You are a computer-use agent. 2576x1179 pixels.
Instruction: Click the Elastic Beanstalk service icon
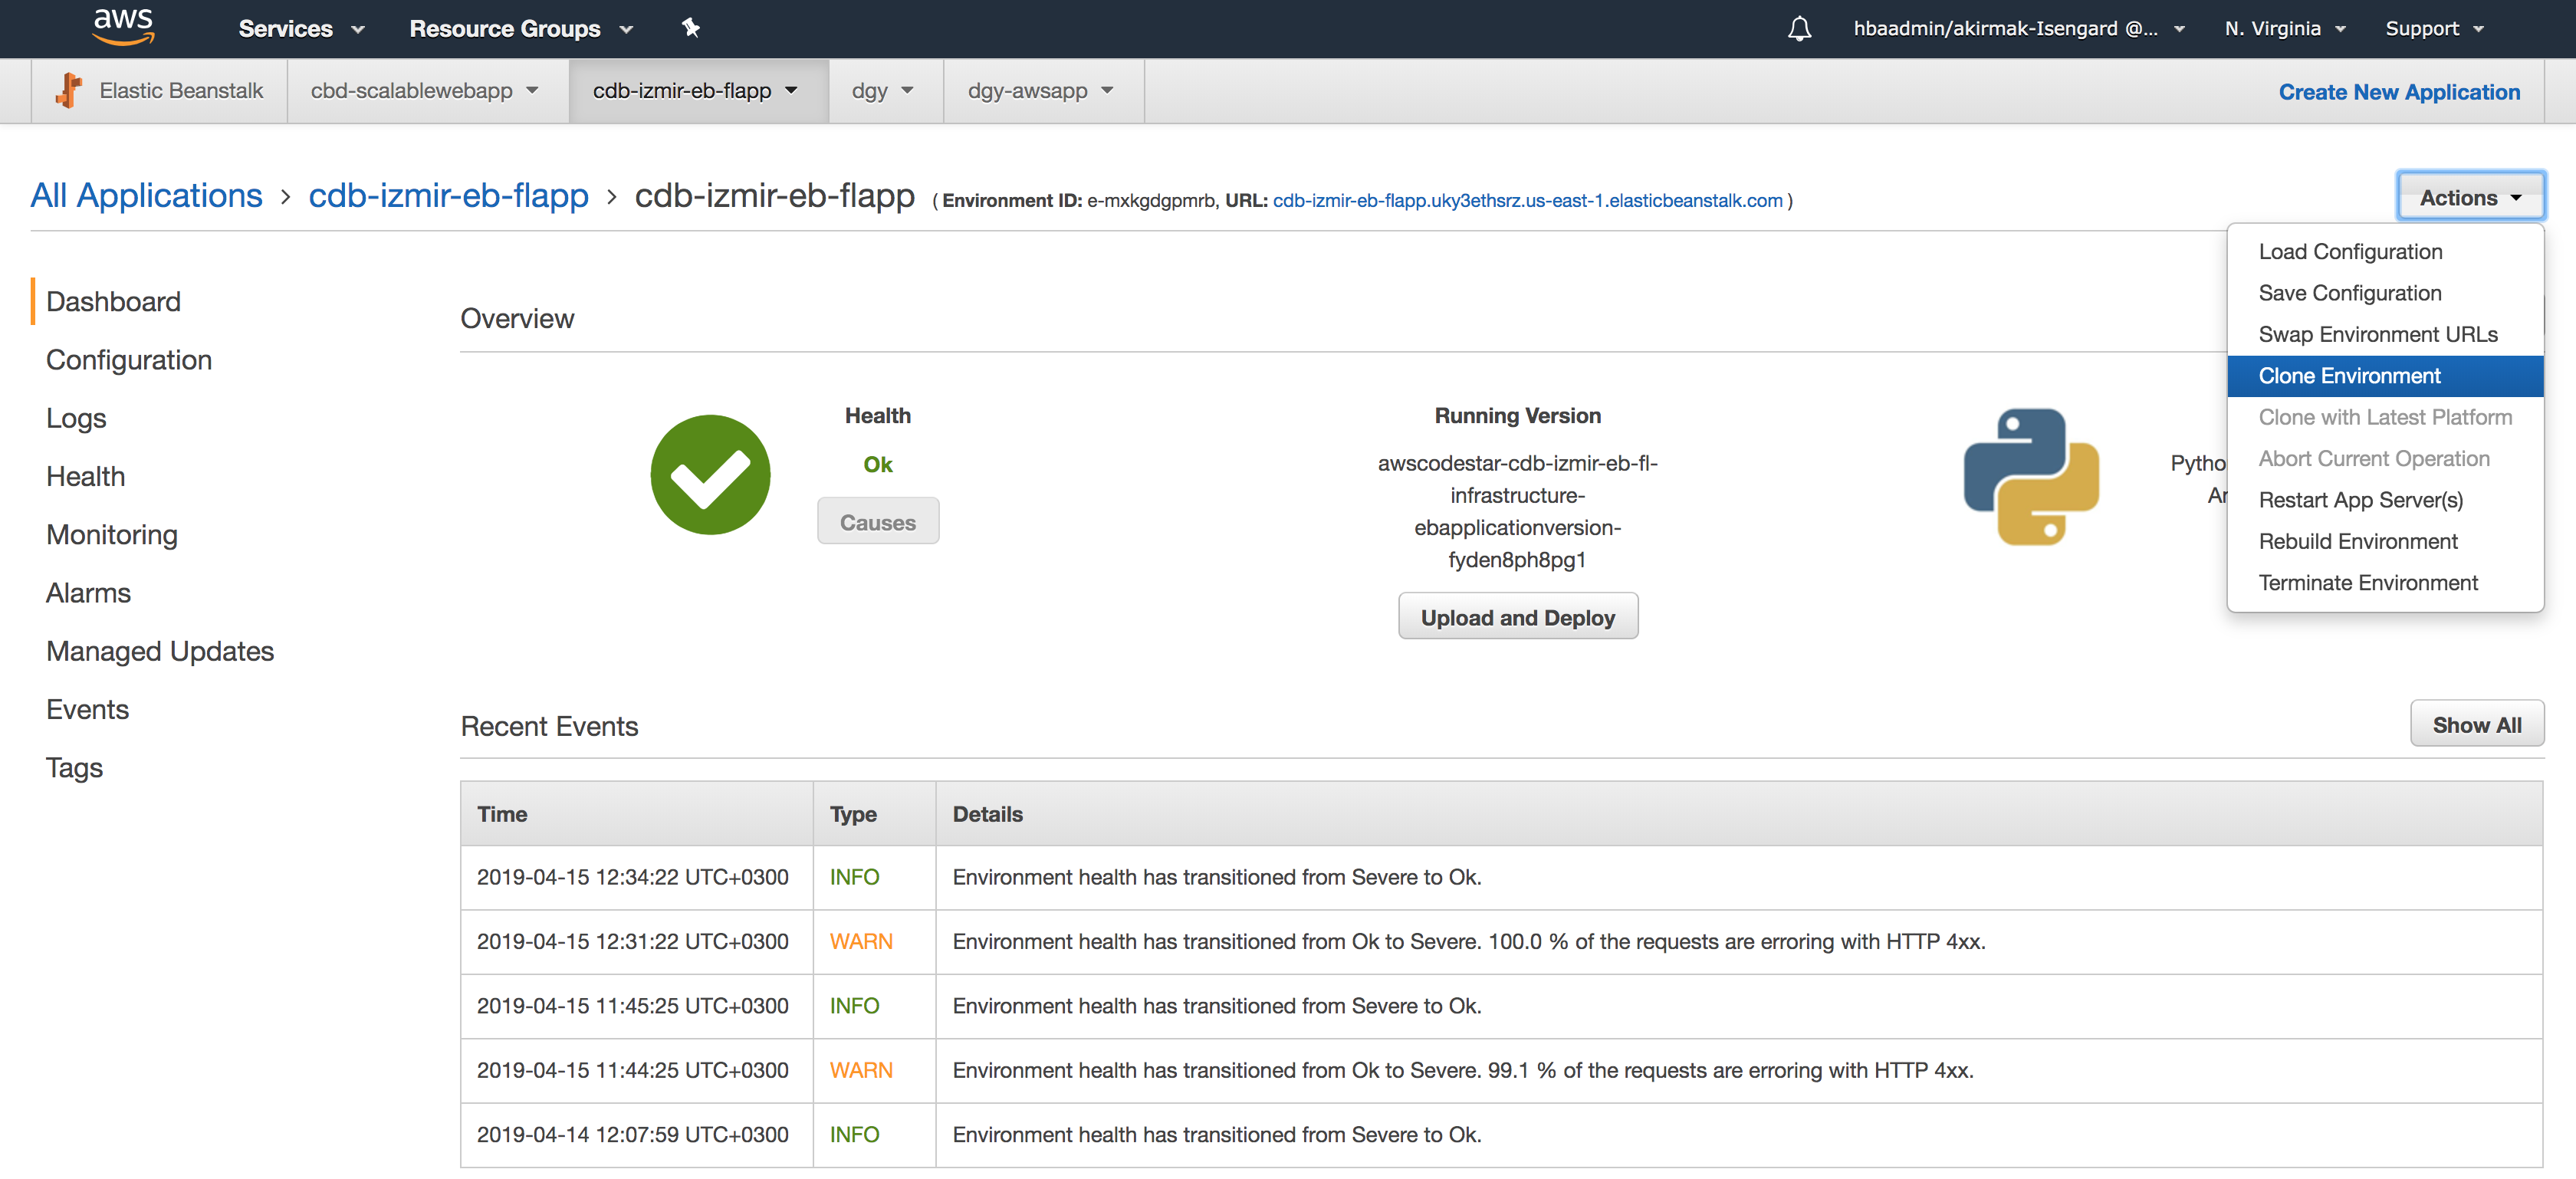pyautogui.click(x=69, y=91)
